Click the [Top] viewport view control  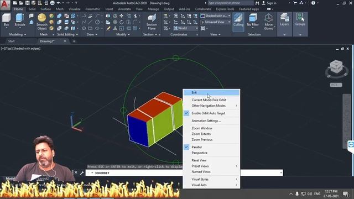coord(9,48)
